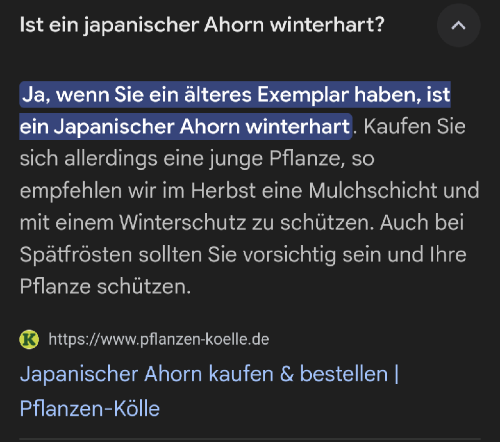
Task: Click the word "Winterschutz" in the answer
Action: [x=182, y=223]
